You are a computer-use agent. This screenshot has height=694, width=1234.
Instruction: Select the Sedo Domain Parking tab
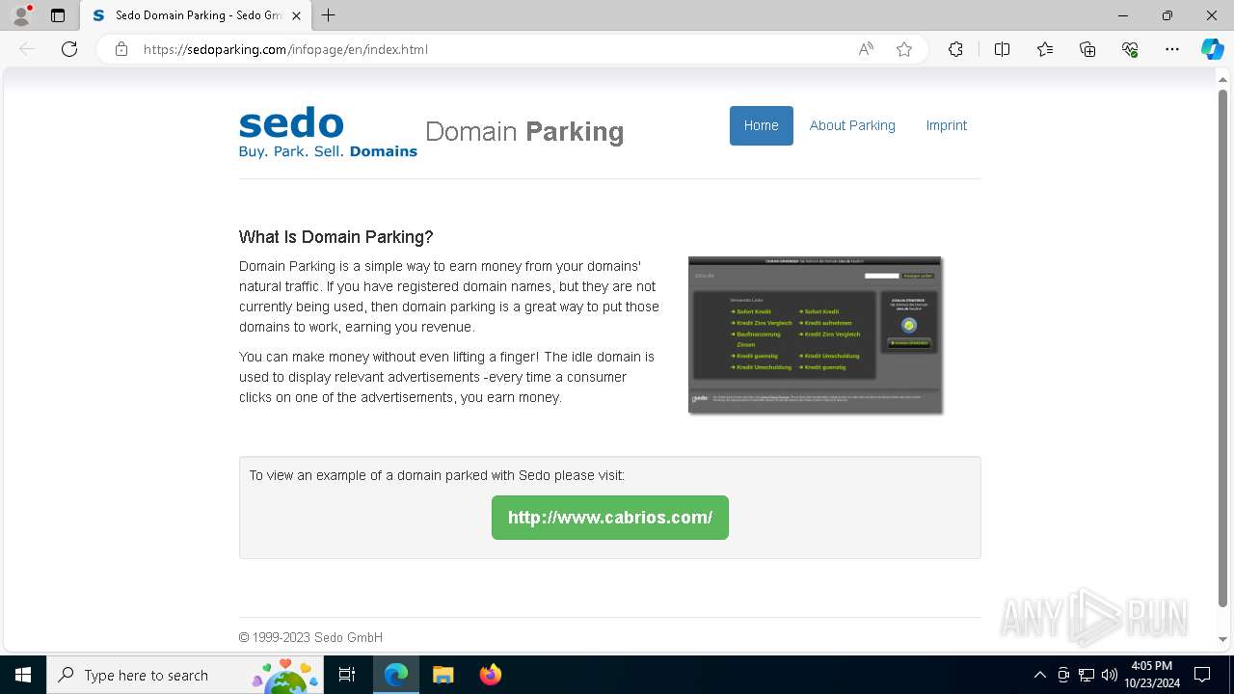tap(196, 15)
